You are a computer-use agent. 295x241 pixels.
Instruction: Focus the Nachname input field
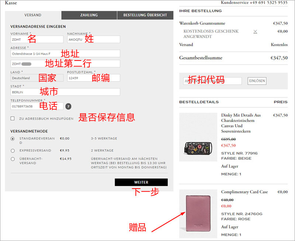point(94,39)
